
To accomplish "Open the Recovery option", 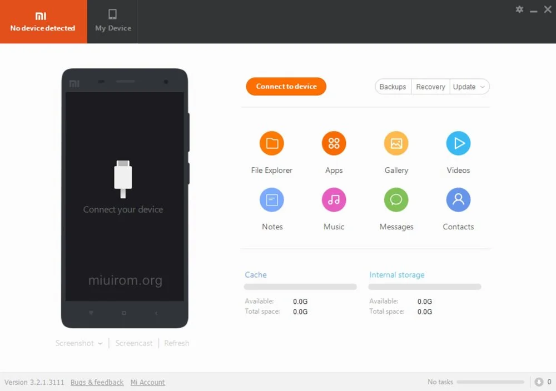I will coord(430,87).
